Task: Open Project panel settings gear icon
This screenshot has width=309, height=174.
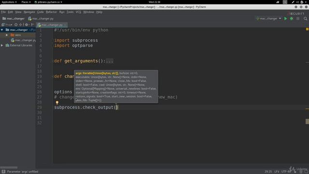Action: tap(27, 25)
